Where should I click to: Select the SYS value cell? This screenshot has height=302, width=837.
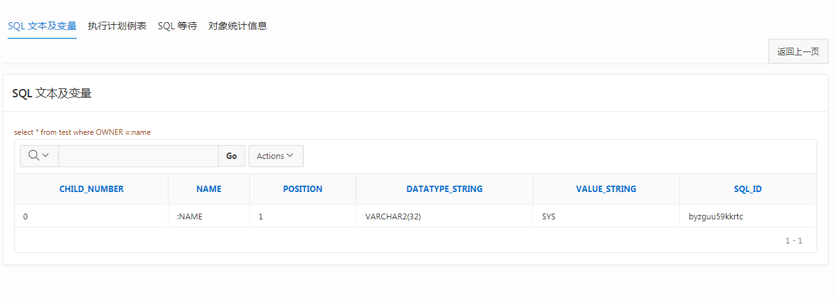tap(548, 216)
